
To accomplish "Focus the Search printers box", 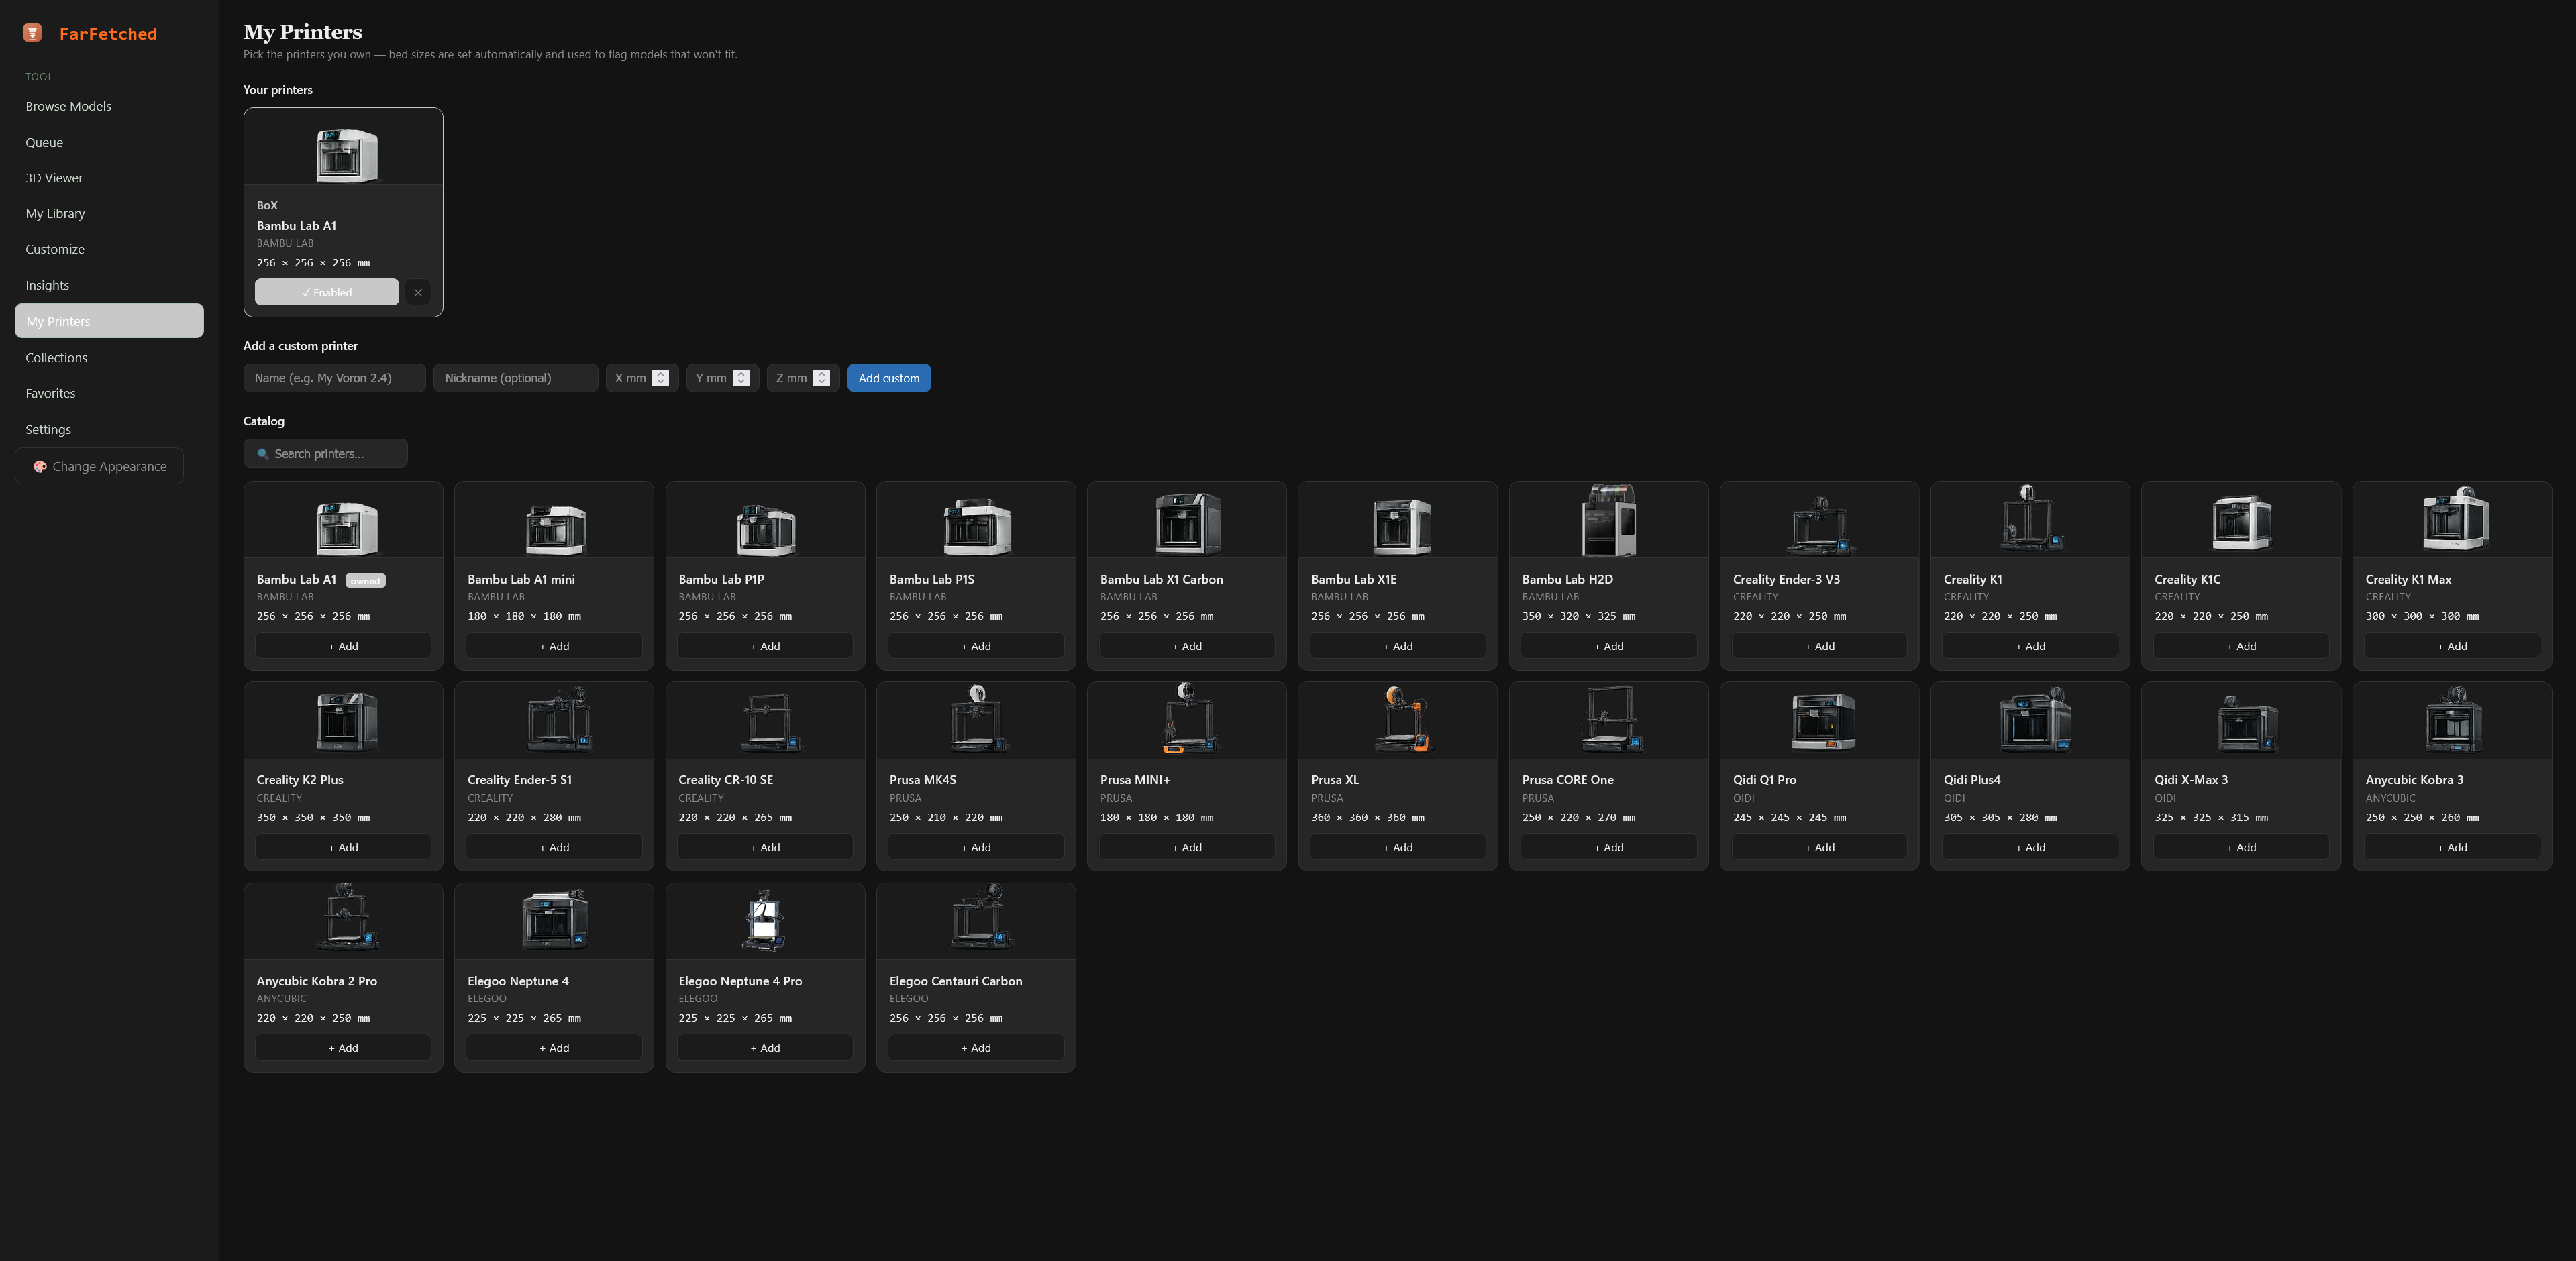I will pyautogui.click(x=325, y=454).
